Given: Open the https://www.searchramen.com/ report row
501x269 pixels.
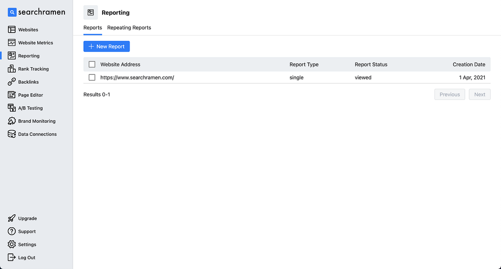Looking at the screenshot, I should [x=287, y=77].
